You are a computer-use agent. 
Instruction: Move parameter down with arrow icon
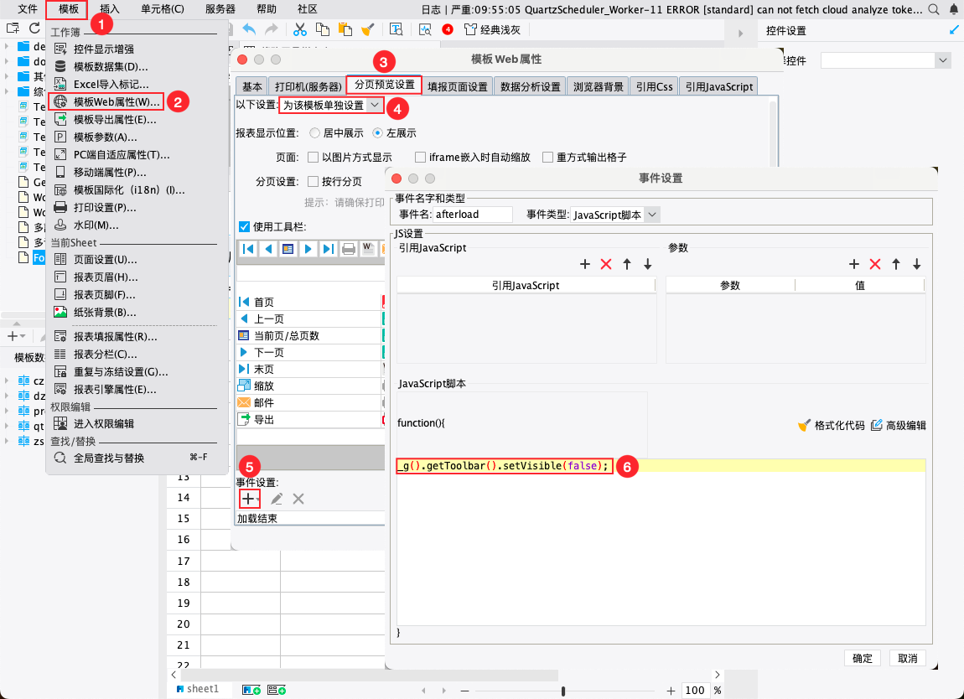917,264
